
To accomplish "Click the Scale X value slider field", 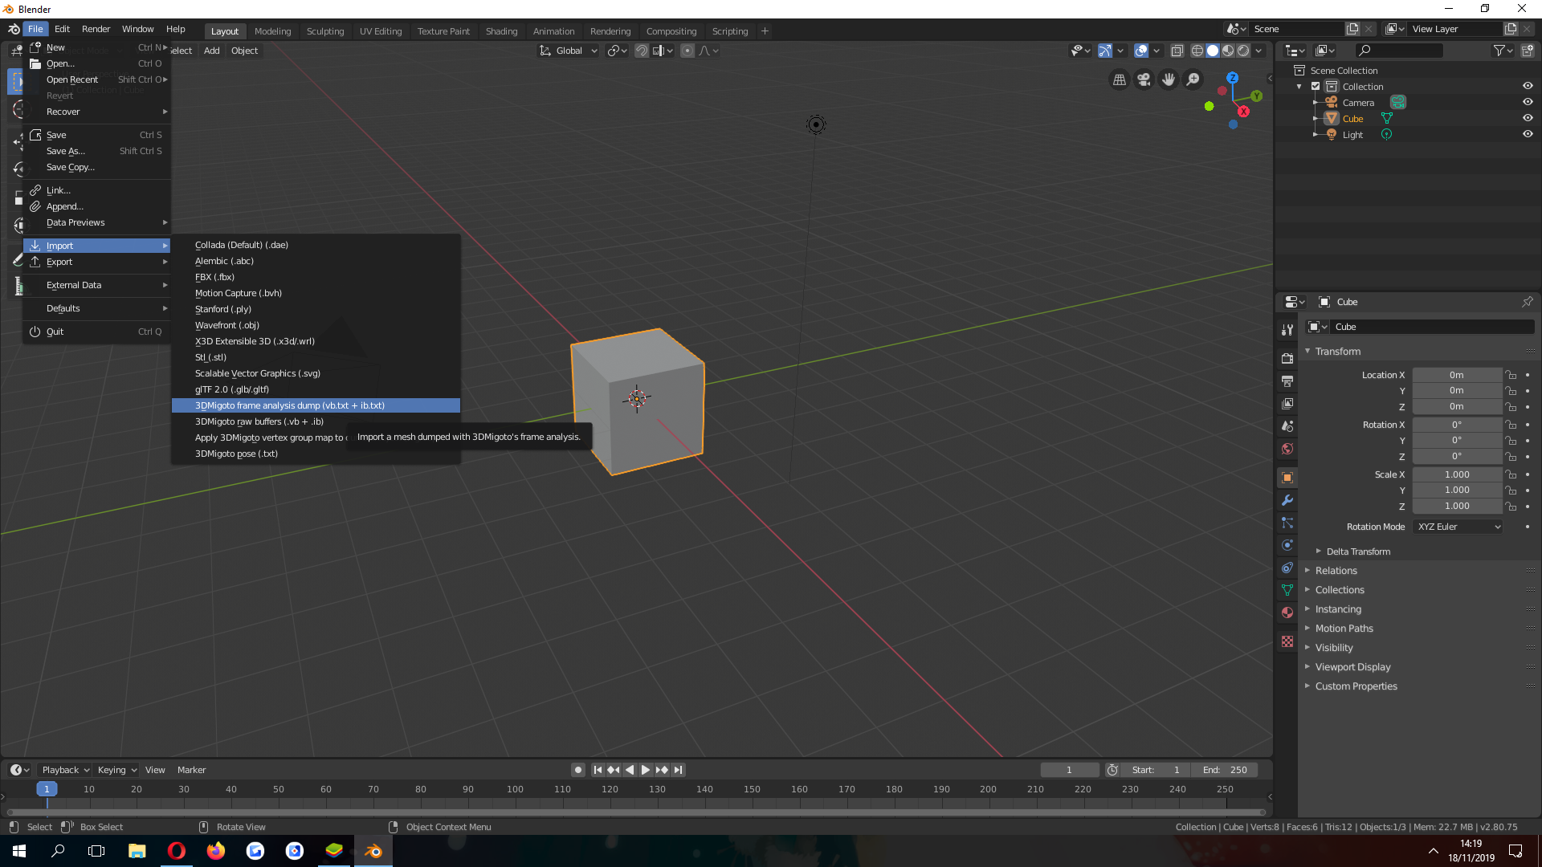I will [1457, 474].
